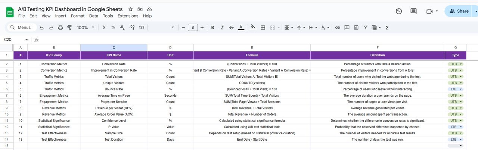Open the comments panel icon

[413, 11]
